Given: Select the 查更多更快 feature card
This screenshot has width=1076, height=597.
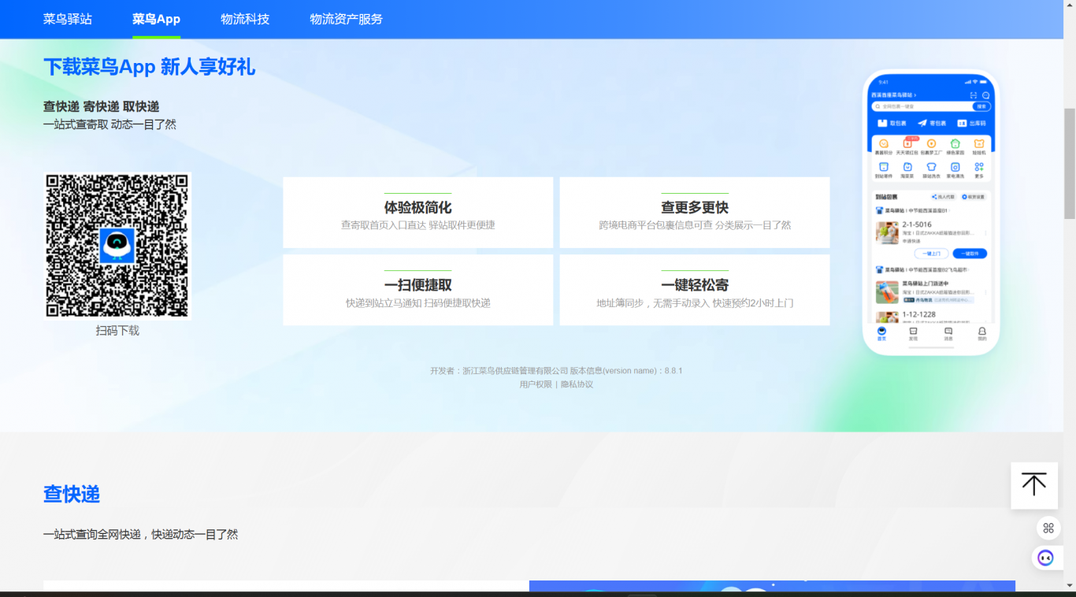Looking at the screenshot, I should click(x=695, y=213).
